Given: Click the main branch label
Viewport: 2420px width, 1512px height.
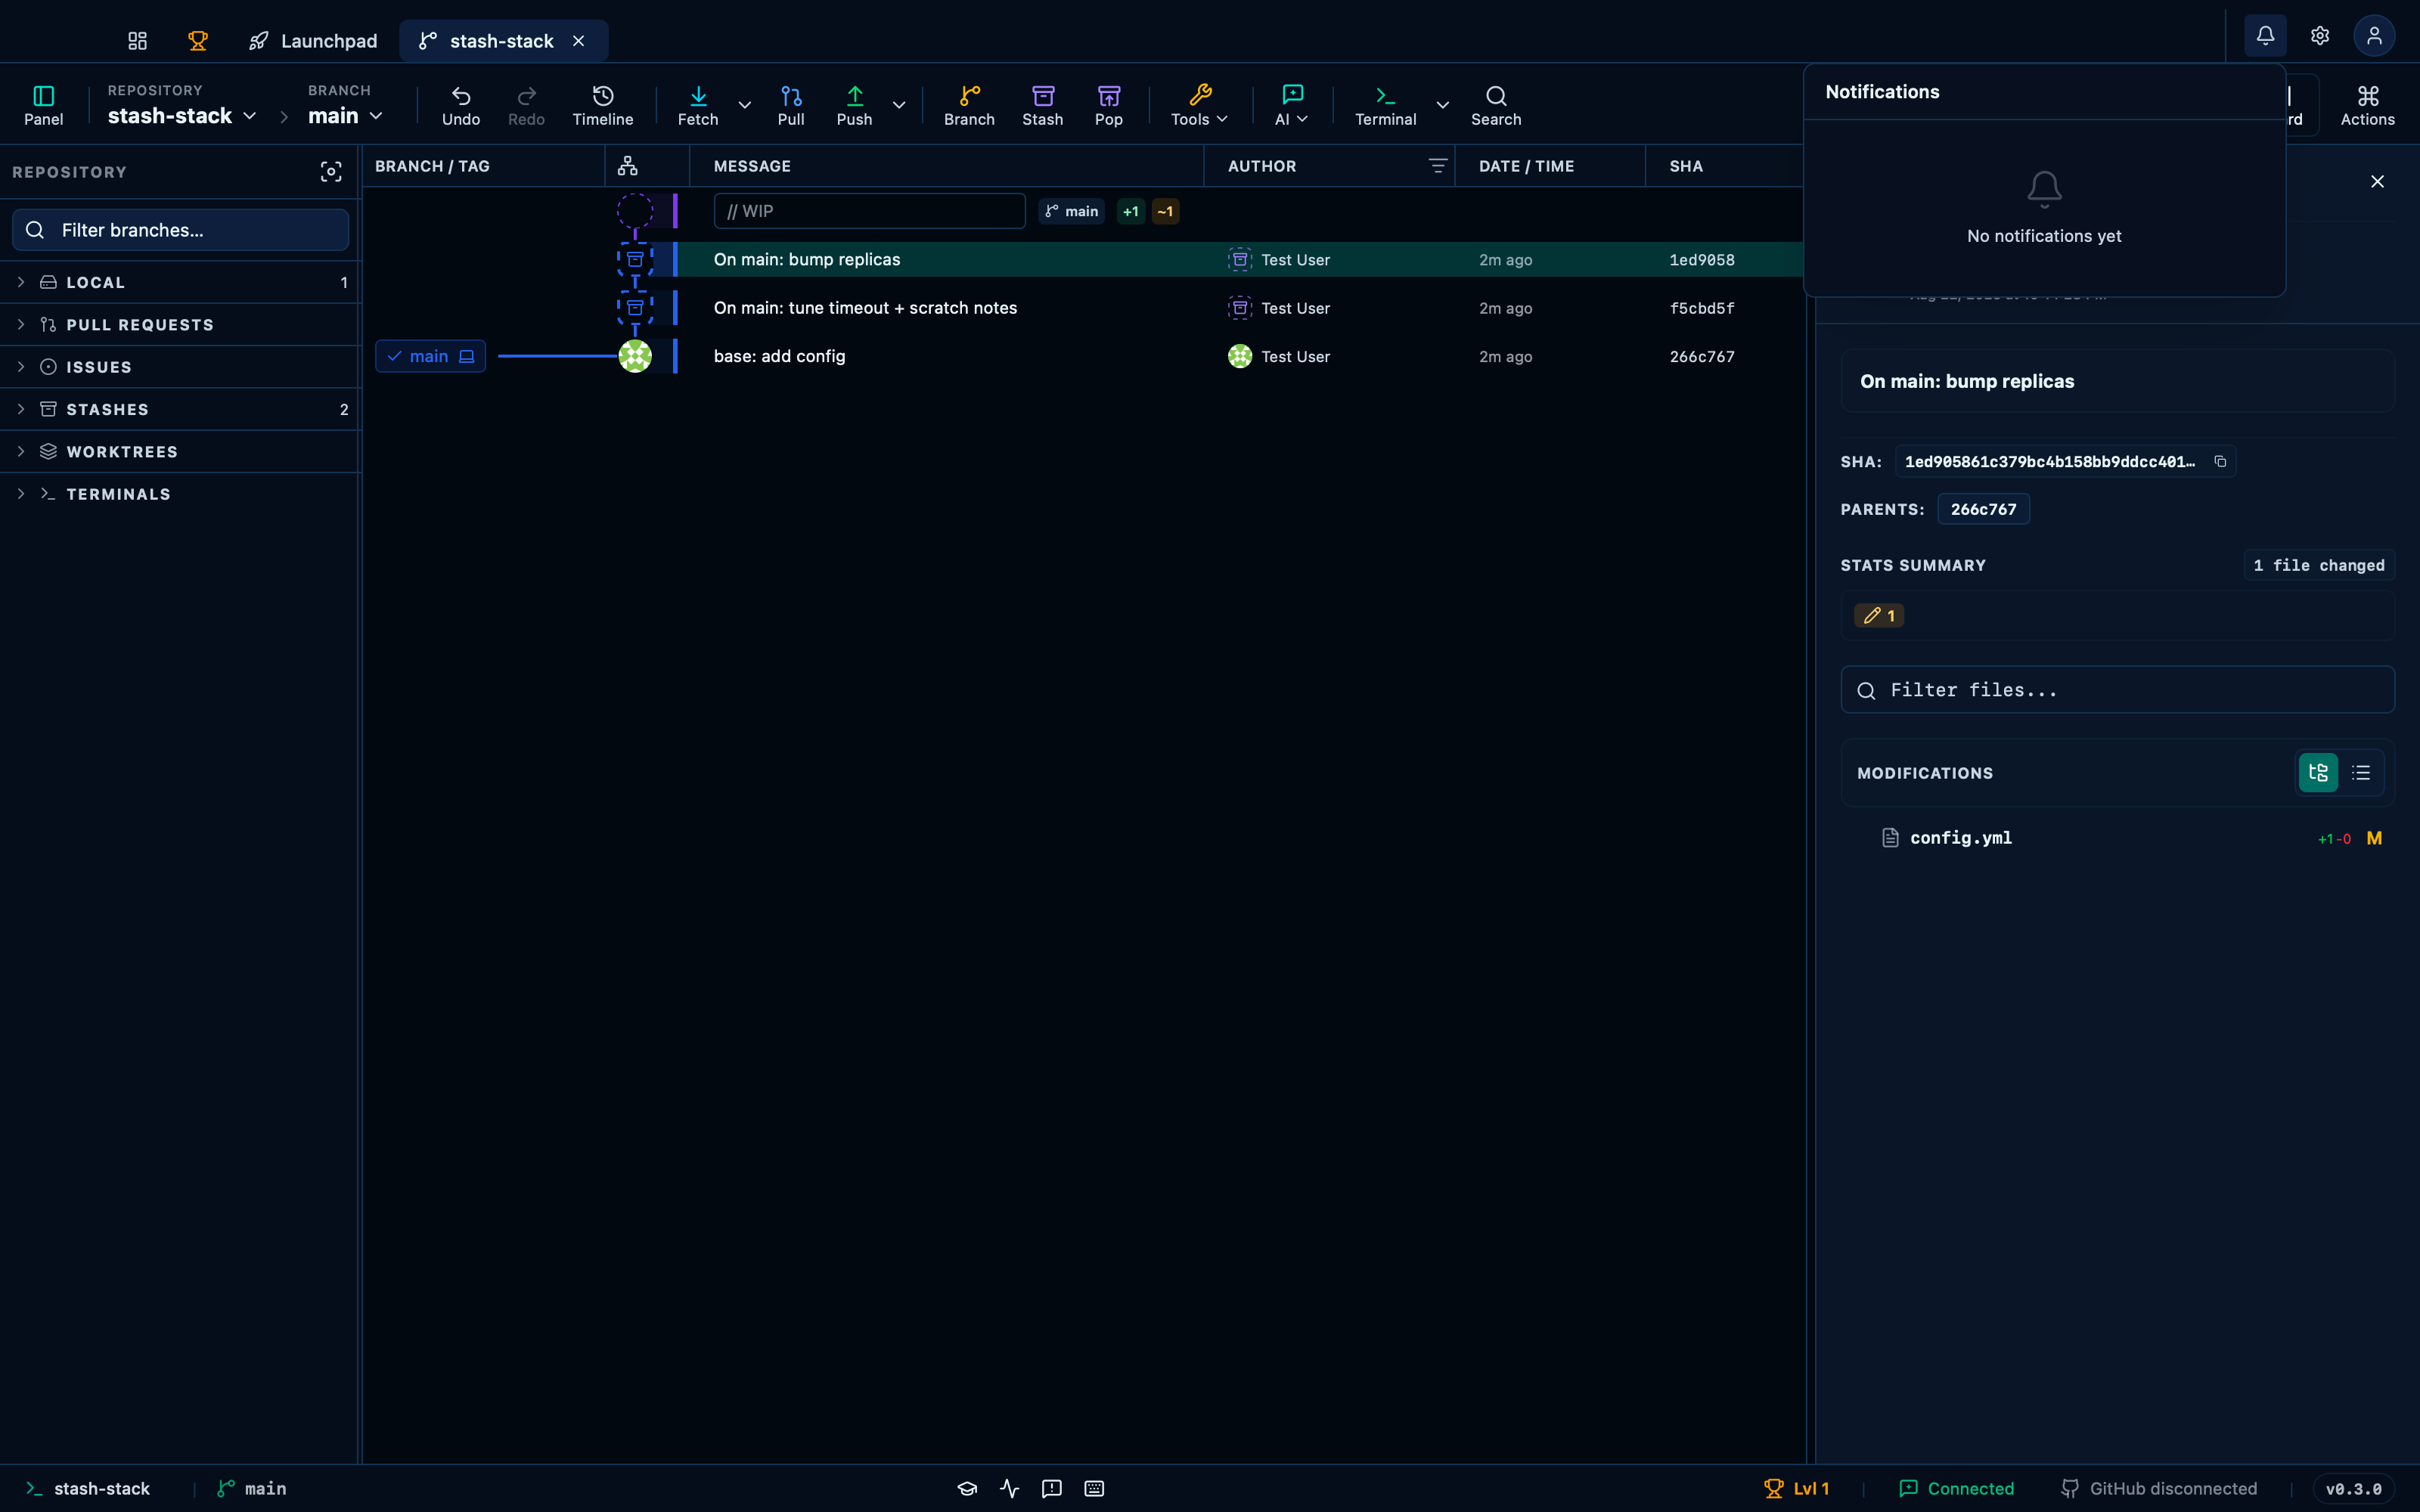Looking at the screenshot, I should [x=430, y=356].
